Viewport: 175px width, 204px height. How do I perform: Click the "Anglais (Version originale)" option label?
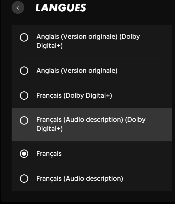coord(77,71)
